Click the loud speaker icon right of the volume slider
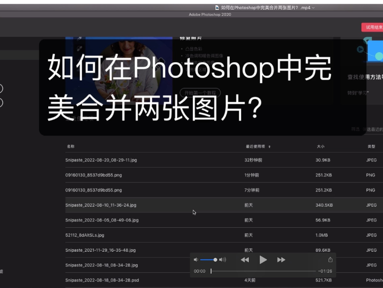Screen dimensions: 383x288 coord(223,260)
